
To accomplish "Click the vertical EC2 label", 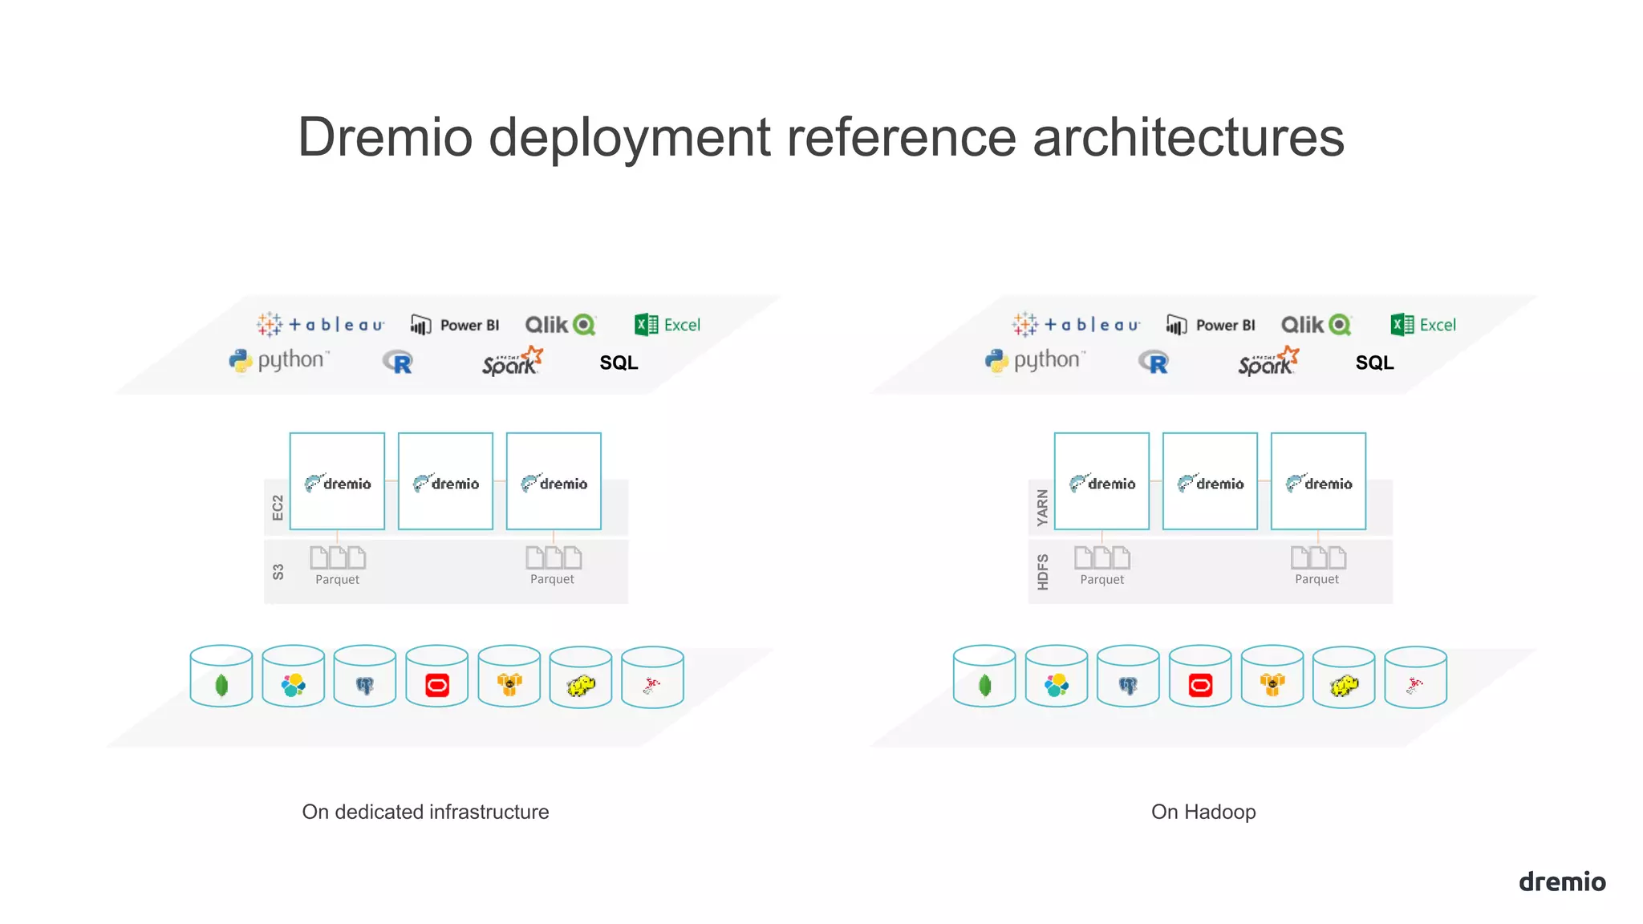I will (278, 508).
